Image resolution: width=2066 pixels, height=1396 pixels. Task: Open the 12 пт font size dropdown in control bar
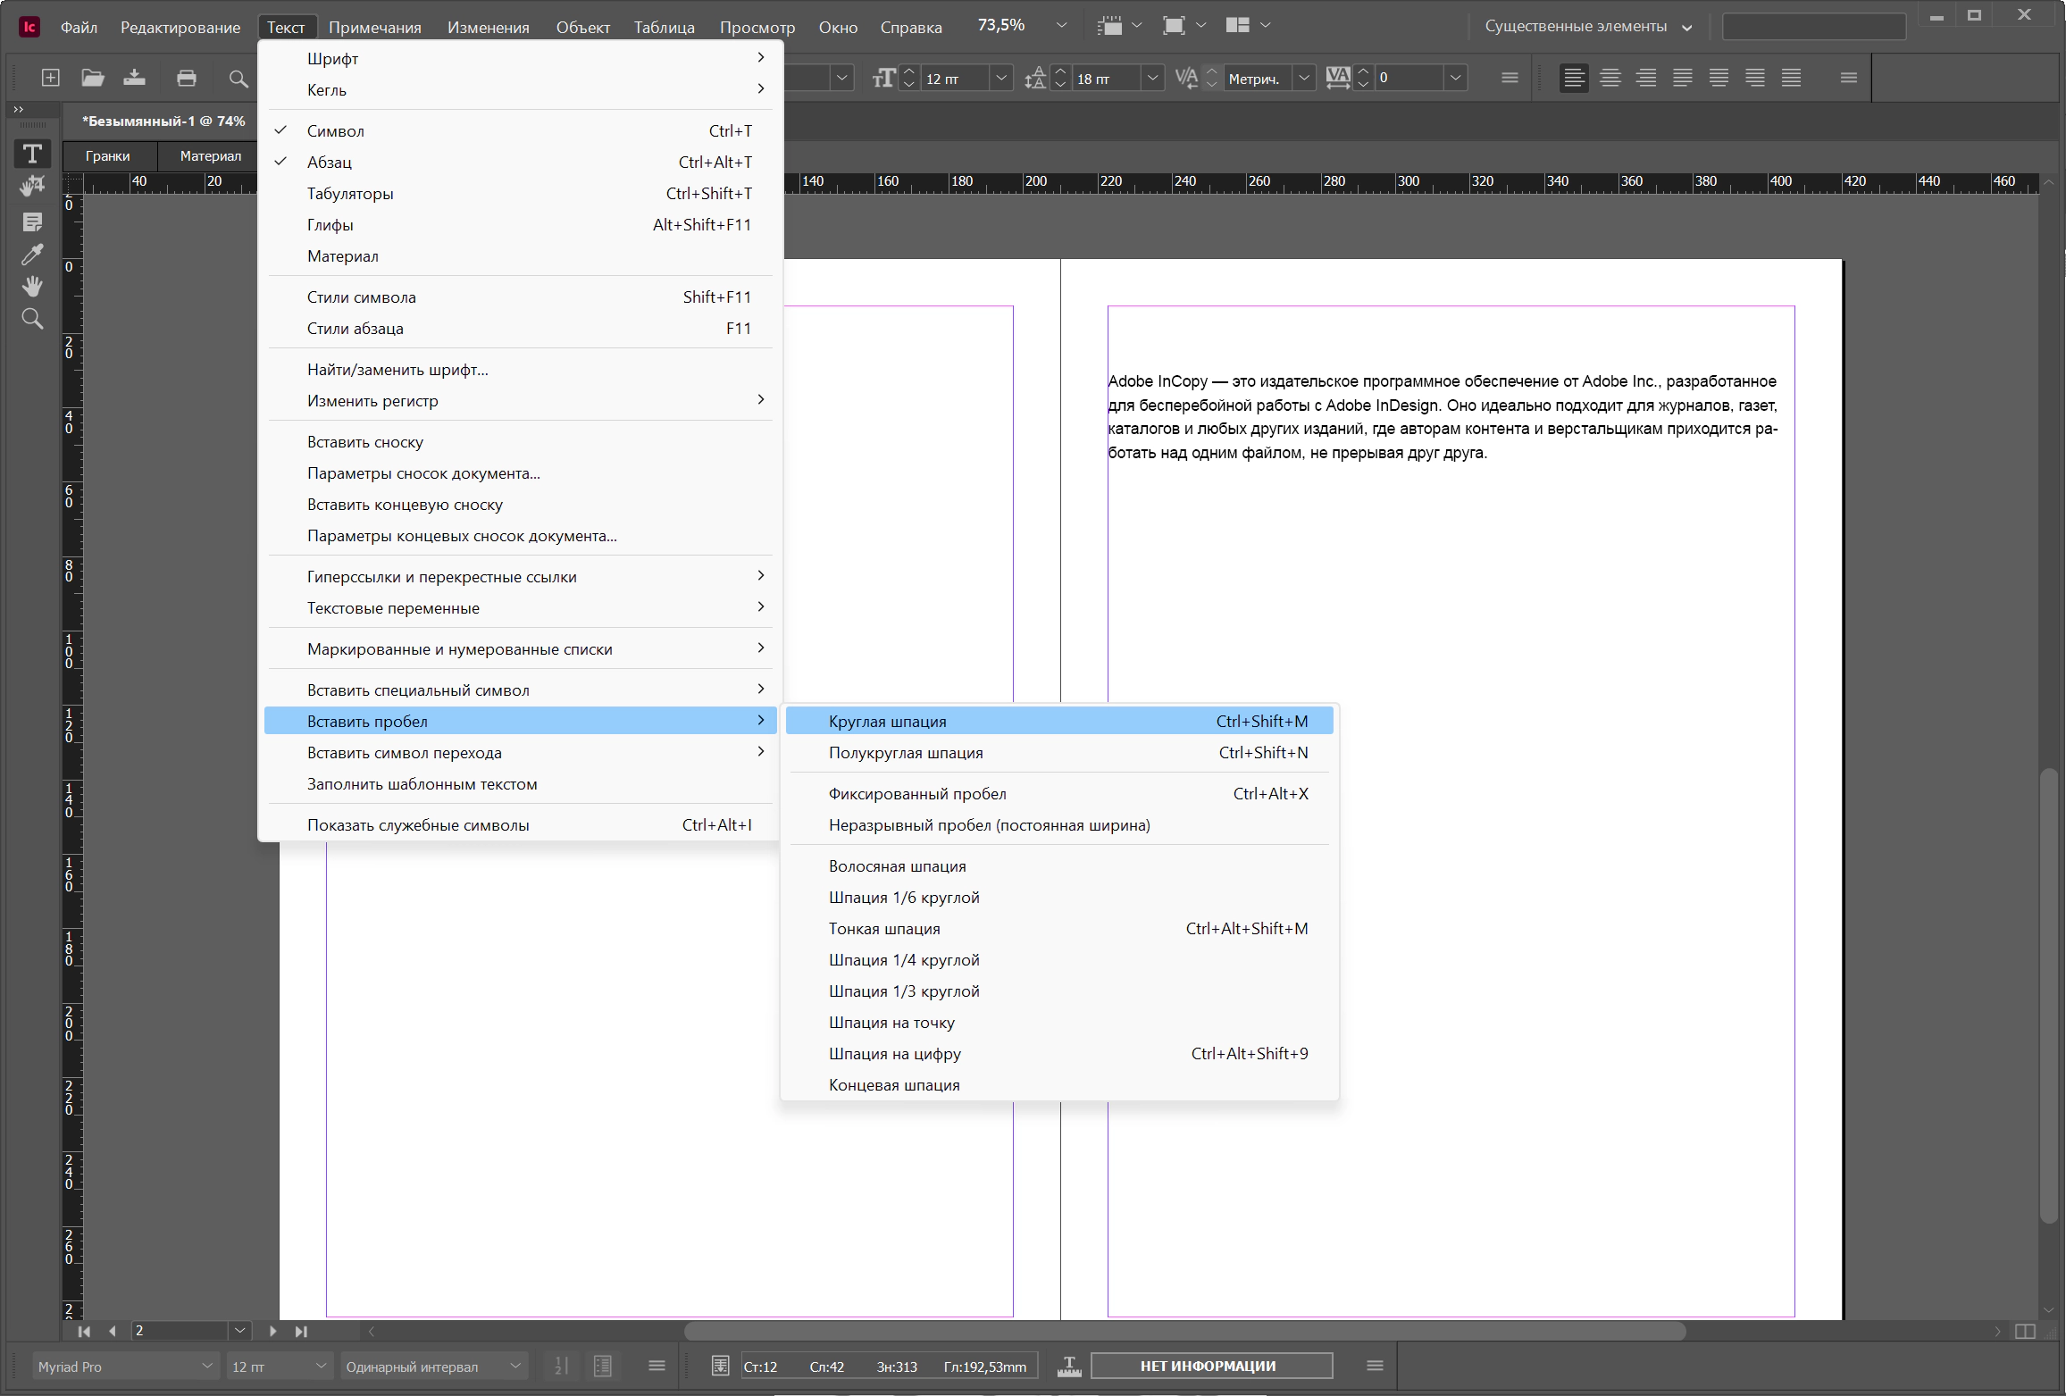point(1001,79)
